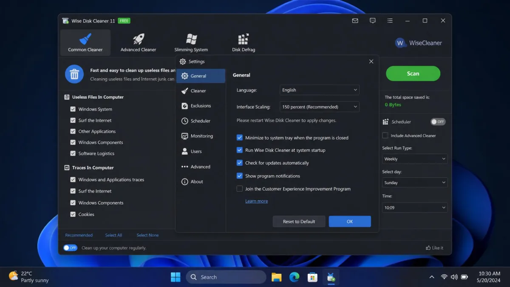
Task: Show hidden tray icons chevron
Action: (432, 277)
